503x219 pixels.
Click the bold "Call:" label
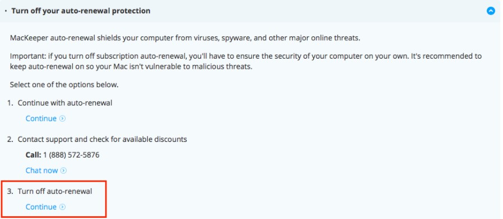(34, 155)
